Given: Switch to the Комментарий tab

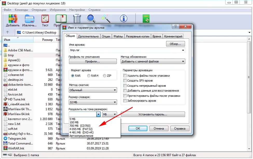Looking at the screenshot, I should tap(173, 36).
